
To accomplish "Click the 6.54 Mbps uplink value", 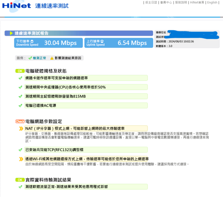I will pyautogui.click(x=132, y=43).
